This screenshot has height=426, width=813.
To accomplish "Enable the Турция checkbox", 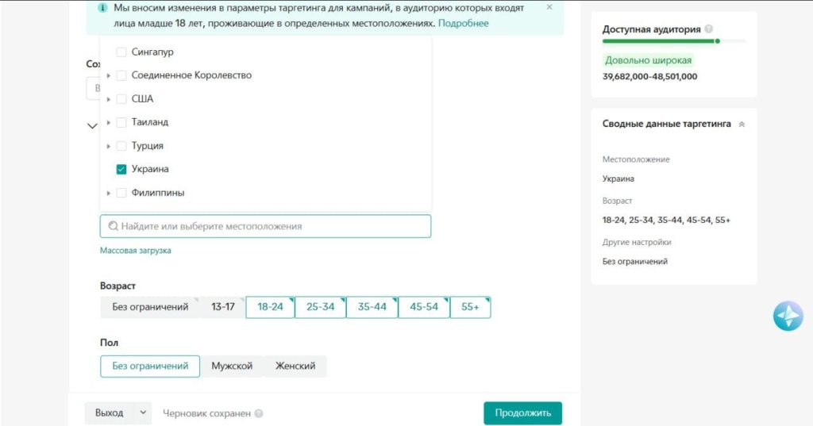I will (121, 146).
